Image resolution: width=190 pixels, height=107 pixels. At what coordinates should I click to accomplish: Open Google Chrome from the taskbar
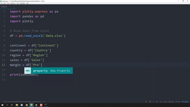(x=26, y=105)
